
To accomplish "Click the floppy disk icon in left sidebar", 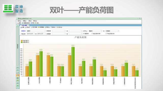I will [18, 78].
